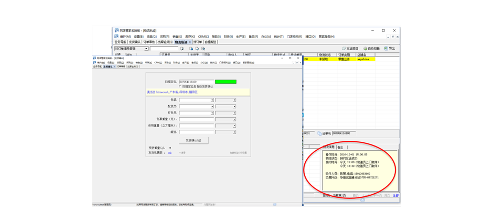
Task: Click the 扫描定位 input field
Action: pos(196,82)
